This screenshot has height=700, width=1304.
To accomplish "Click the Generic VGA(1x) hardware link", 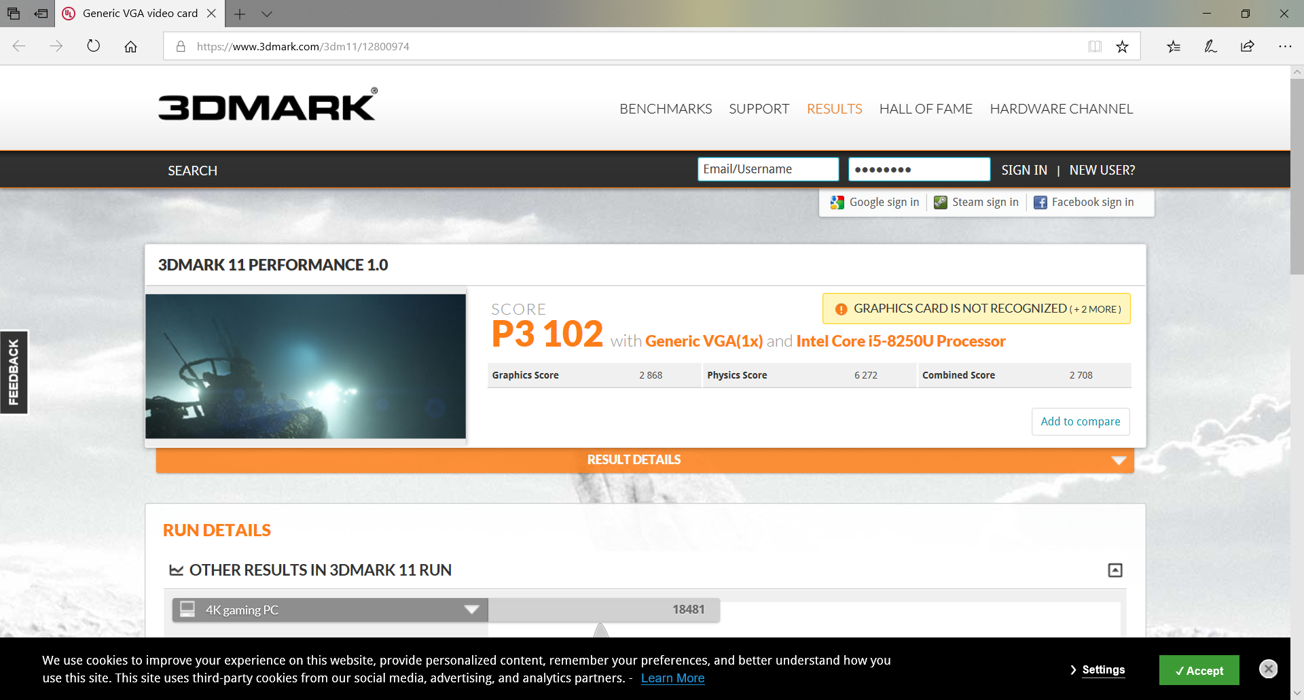I will point(704,341).
